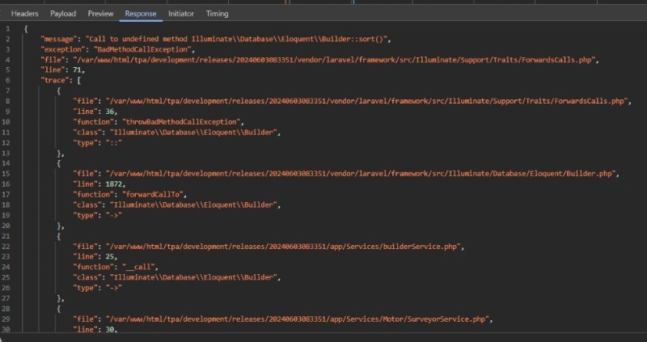Screen dimensions: 647x342
Task: Click the BadMethodCallException value
Action: click(130, 49)
